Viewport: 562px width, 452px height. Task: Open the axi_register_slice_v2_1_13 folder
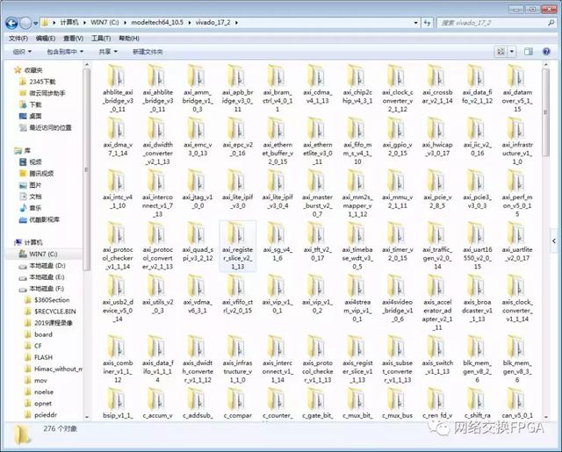click(x=238, y=246)
